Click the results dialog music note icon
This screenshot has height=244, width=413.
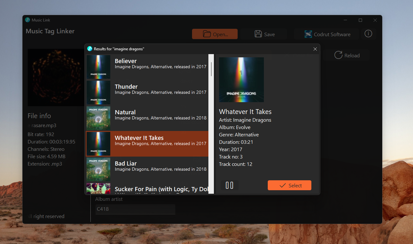point(90,49)
